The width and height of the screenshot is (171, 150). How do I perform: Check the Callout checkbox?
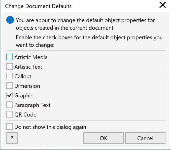click(10, 76)
